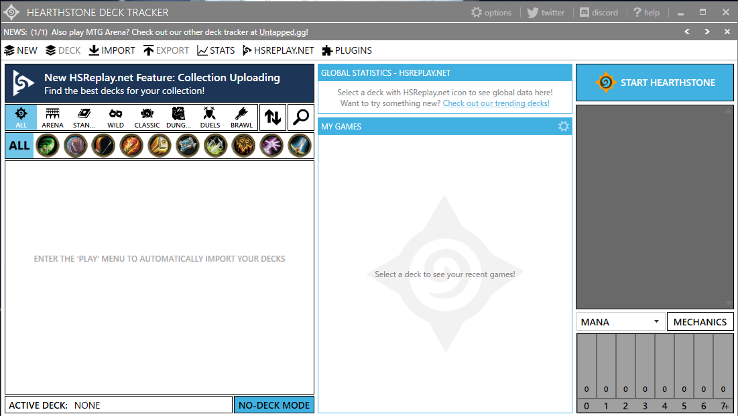The height and width of the screenshot is (416, 738).
Task: Filter by Priest class icon
Action: tap(187, 146)
